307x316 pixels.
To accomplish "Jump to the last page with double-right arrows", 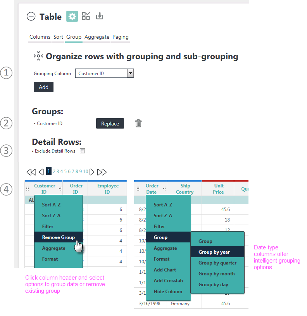I will click(102, 172).
